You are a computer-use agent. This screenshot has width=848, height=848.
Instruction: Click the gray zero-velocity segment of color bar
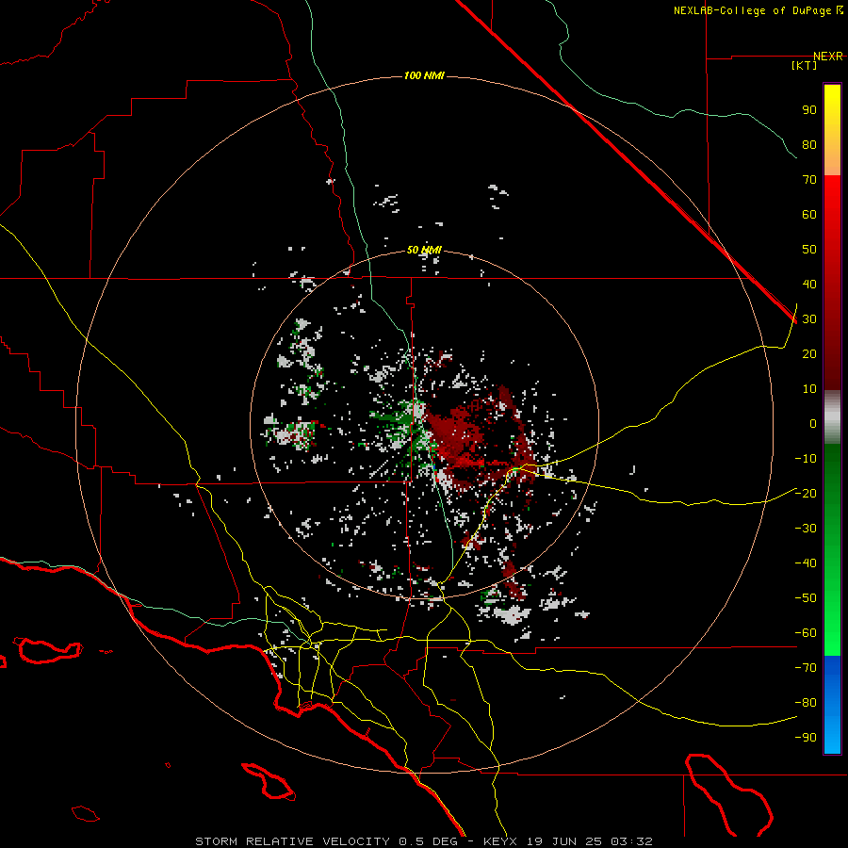(832, 418)
